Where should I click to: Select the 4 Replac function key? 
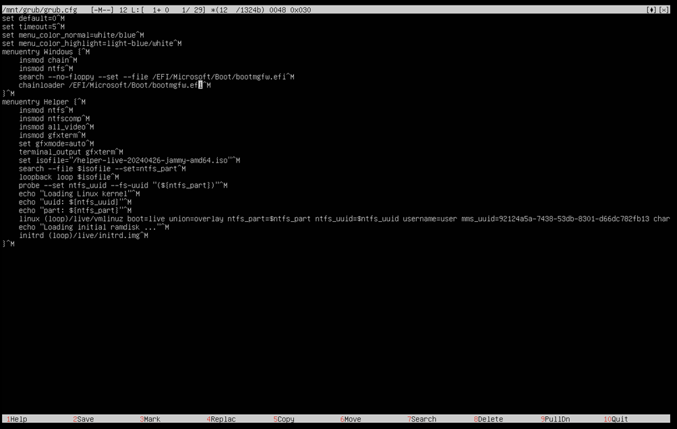click(x=223, y=420)
